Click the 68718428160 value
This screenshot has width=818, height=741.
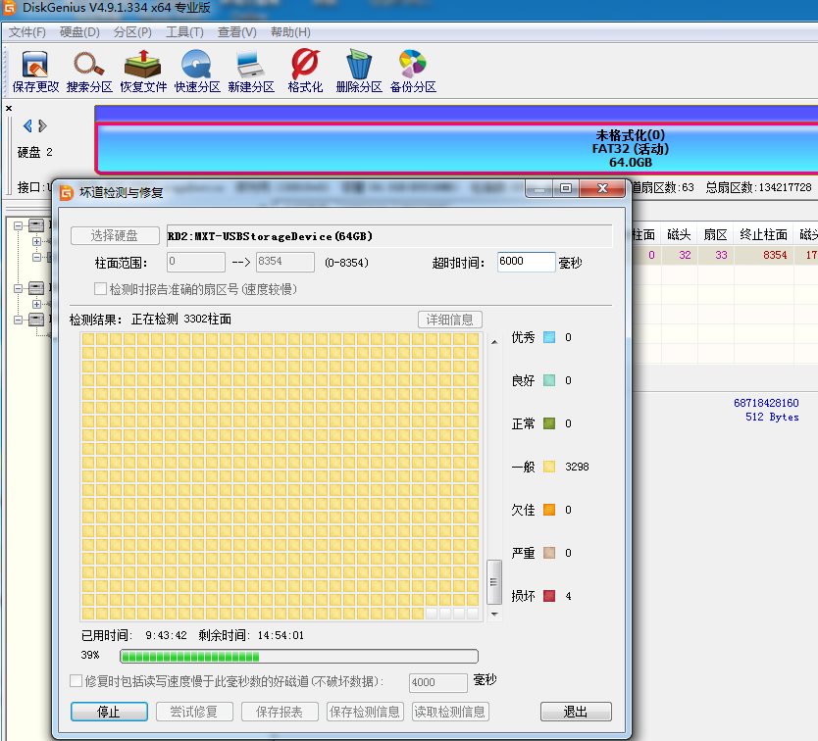[766, 403]
